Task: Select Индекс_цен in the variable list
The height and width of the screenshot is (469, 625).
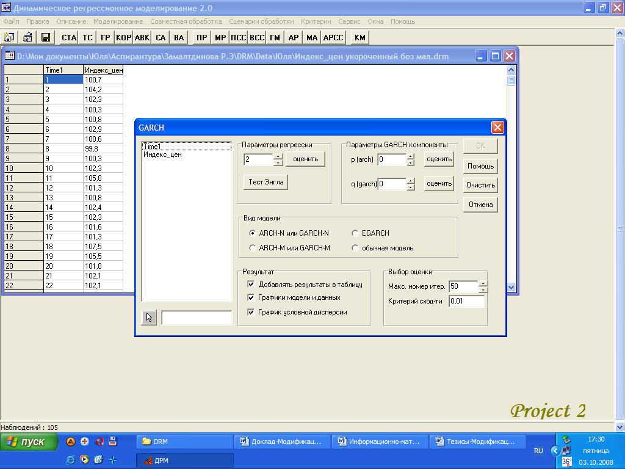Action: 162,155
